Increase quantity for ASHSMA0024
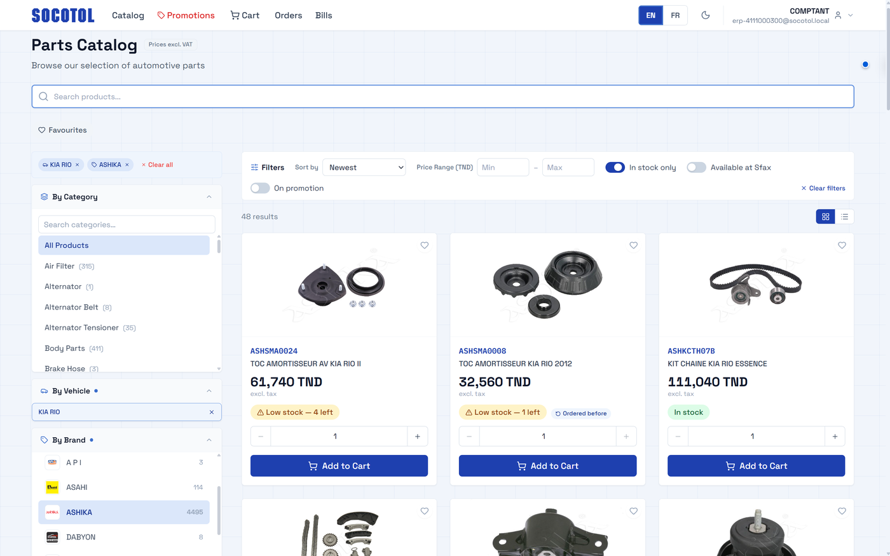Screen dimensions: 890x556 pyautogui.click(x=418, y=437)
